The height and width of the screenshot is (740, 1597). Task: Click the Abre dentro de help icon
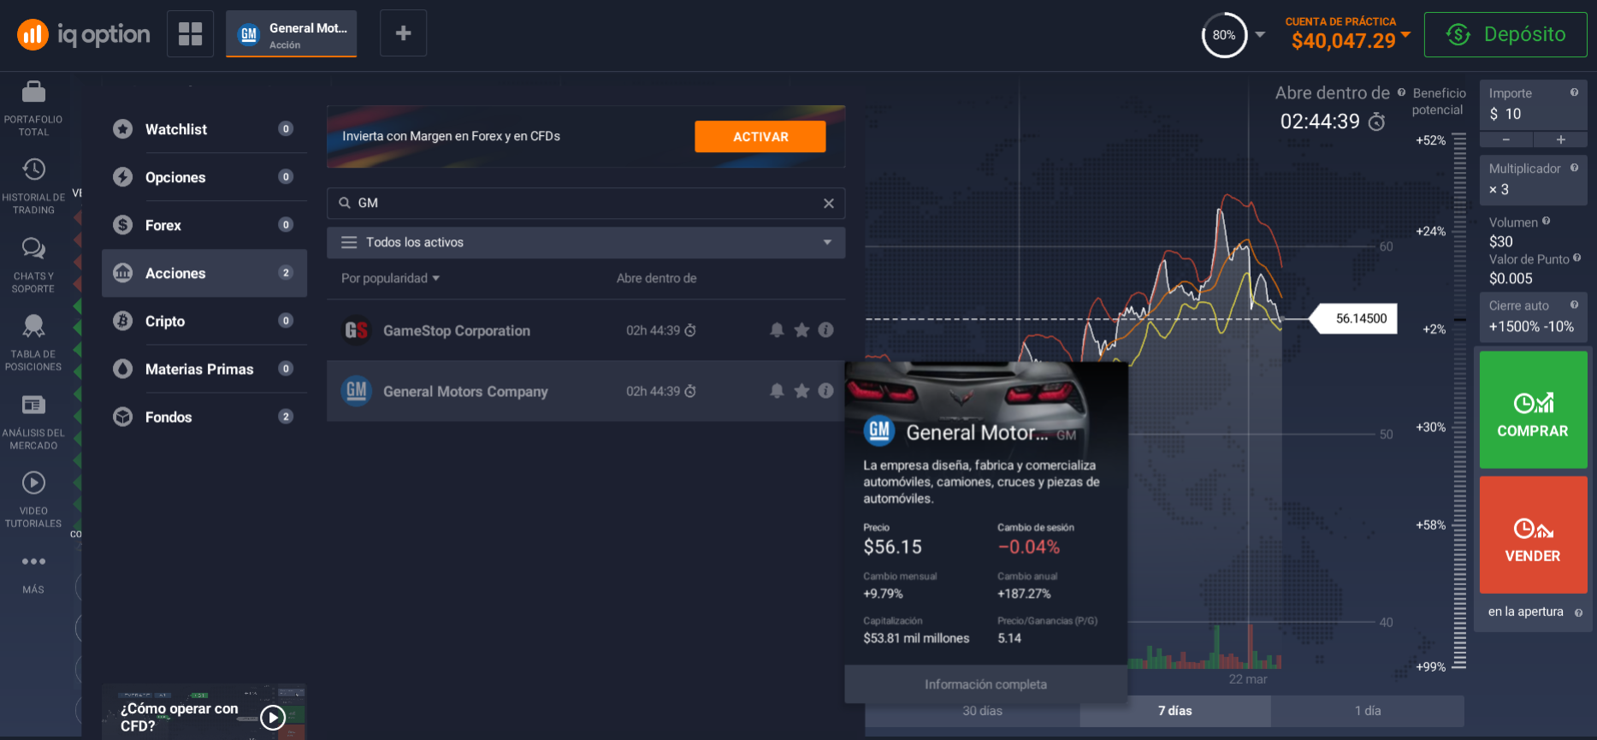1401,92
